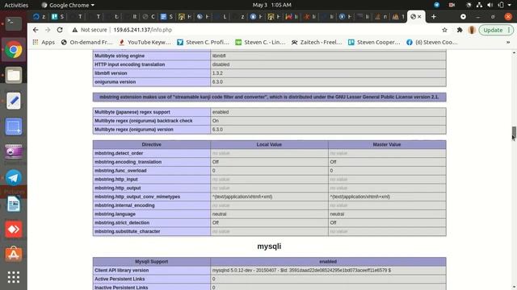The height and width of the screenshot is (290, 517).
Task: Open the Activities overview
Action: tap(16, 5)
